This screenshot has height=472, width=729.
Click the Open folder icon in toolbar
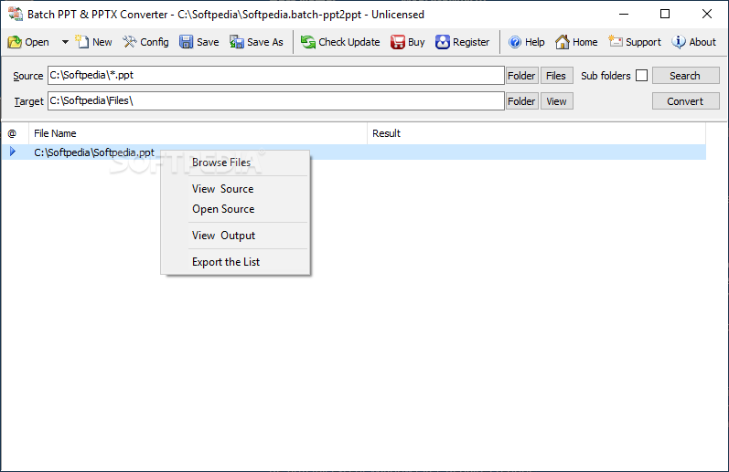[15, 42]
